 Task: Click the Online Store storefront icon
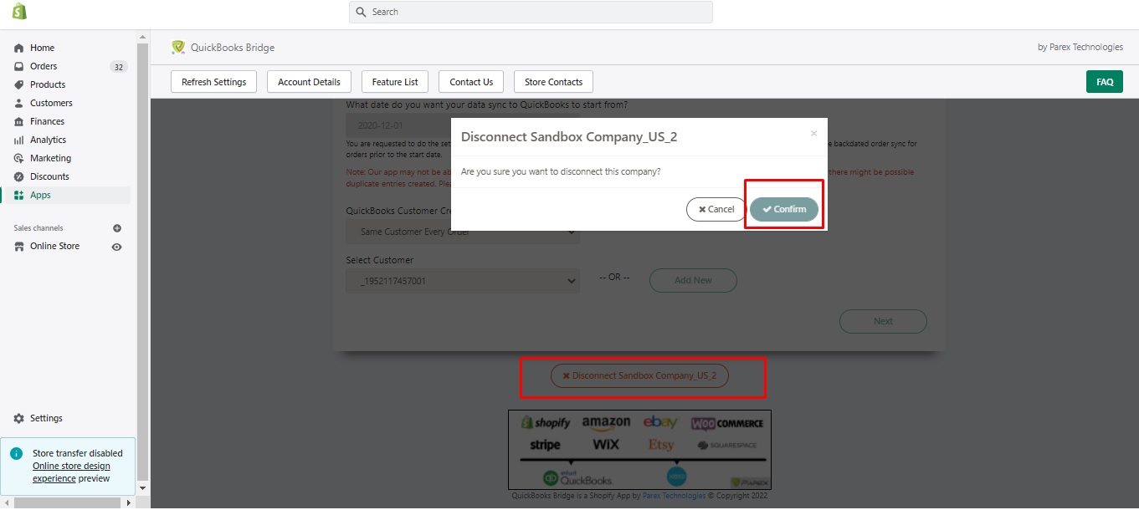coord(19,247)
